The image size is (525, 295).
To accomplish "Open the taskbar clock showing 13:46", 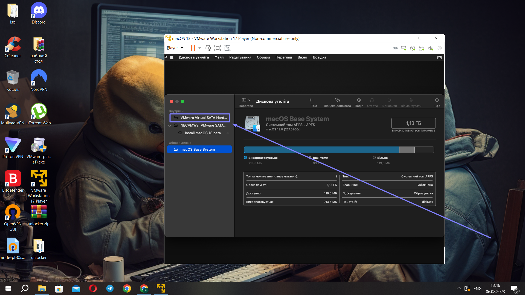I will coord(495,288).
